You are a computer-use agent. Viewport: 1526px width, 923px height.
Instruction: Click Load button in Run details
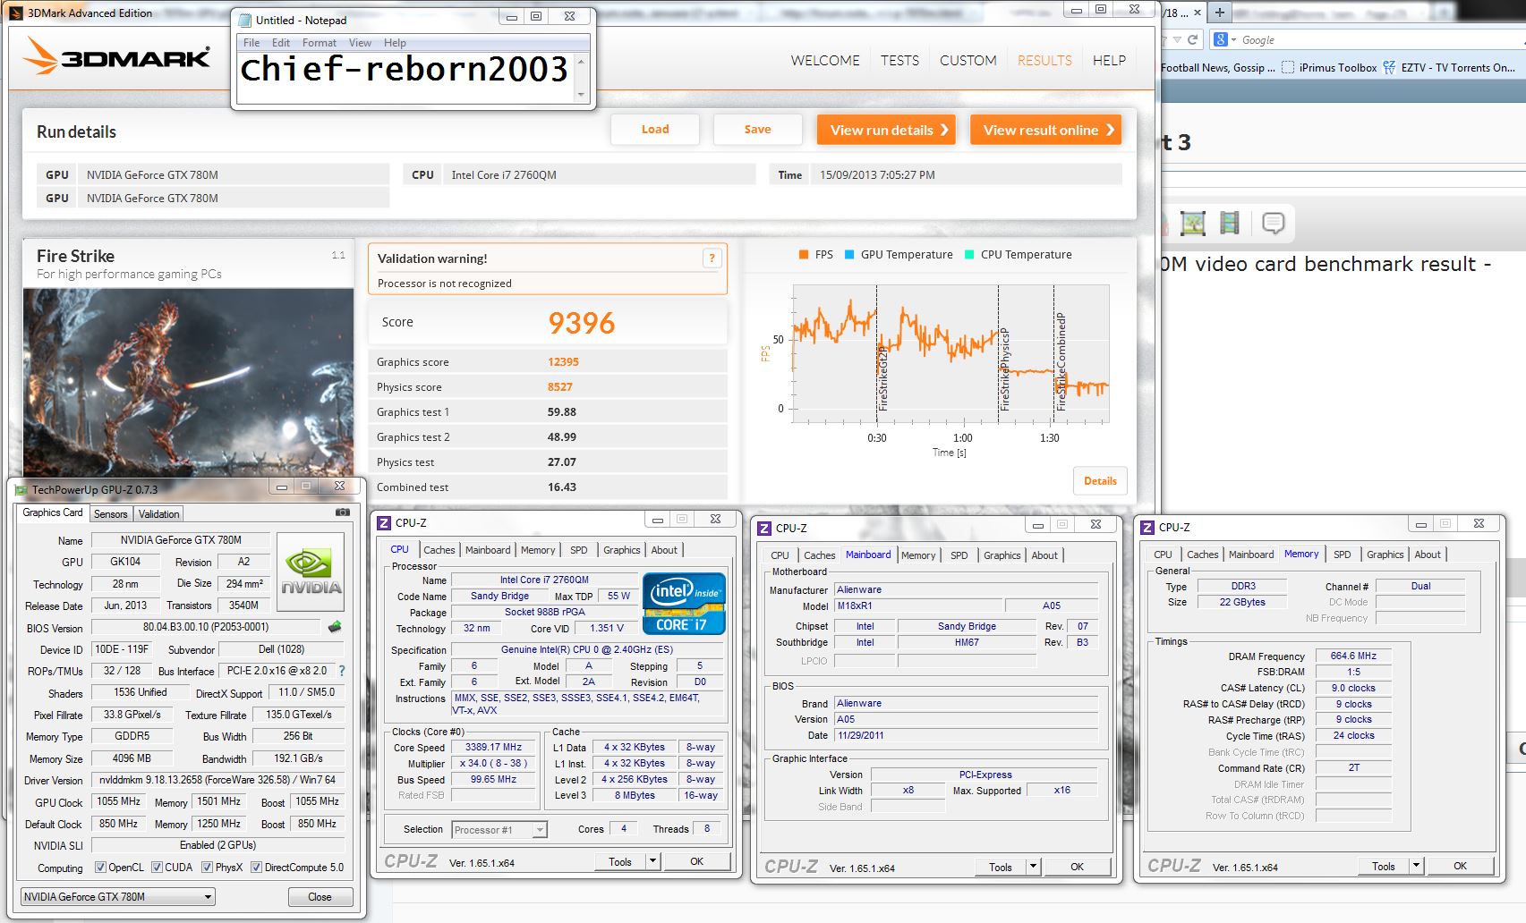(x=655, y=129)
